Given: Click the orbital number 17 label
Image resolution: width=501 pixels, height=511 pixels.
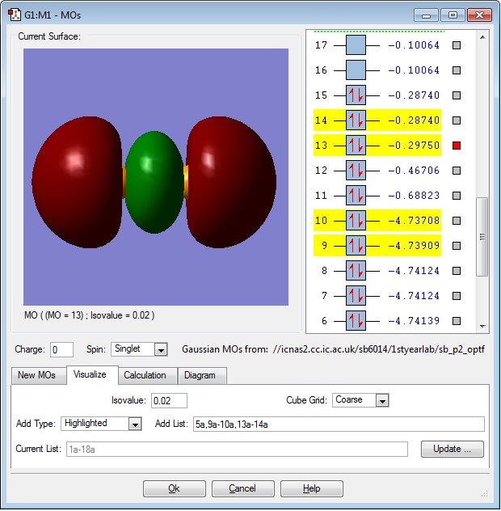Looking at the screenshot, I should [321, 45].
